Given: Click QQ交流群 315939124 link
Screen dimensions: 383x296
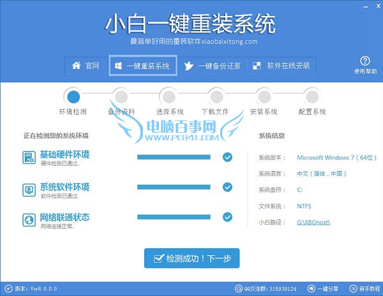Looking at the screenshot, I should (266, 289).
